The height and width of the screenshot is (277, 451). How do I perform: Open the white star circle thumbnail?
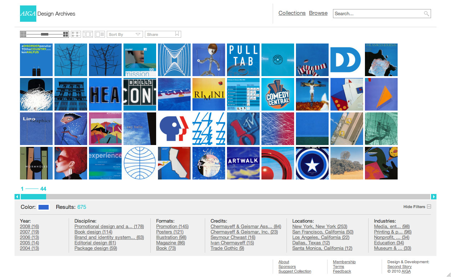312,163
